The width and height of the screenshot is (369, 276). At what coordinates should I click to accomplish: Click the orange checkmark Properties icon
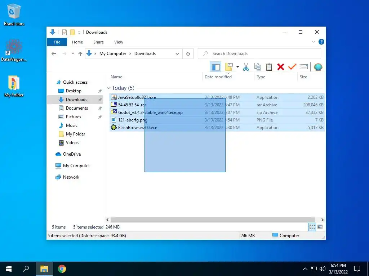292,67
